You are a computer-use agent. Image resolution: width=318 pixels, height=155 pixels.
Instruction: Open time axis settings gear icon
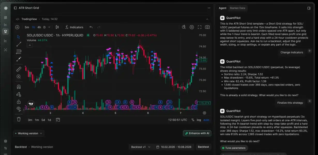[x=205, y=113]
